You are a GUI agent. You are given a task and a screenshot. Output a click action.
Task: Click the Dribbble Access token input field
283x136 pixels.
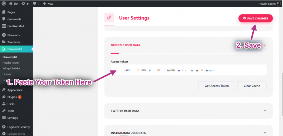coord(188,70)
